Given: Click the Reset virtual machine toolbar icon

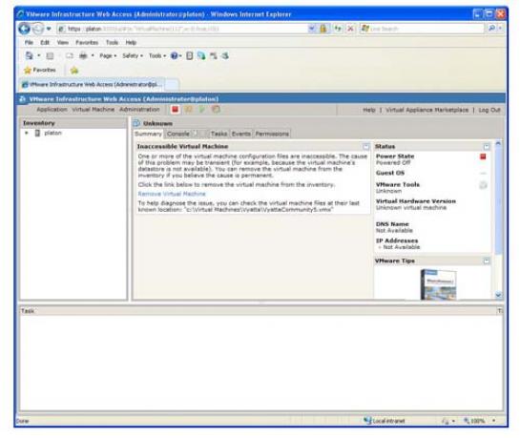Looking at the screenshot, I should pyautogui.click(x=216, y=110).
